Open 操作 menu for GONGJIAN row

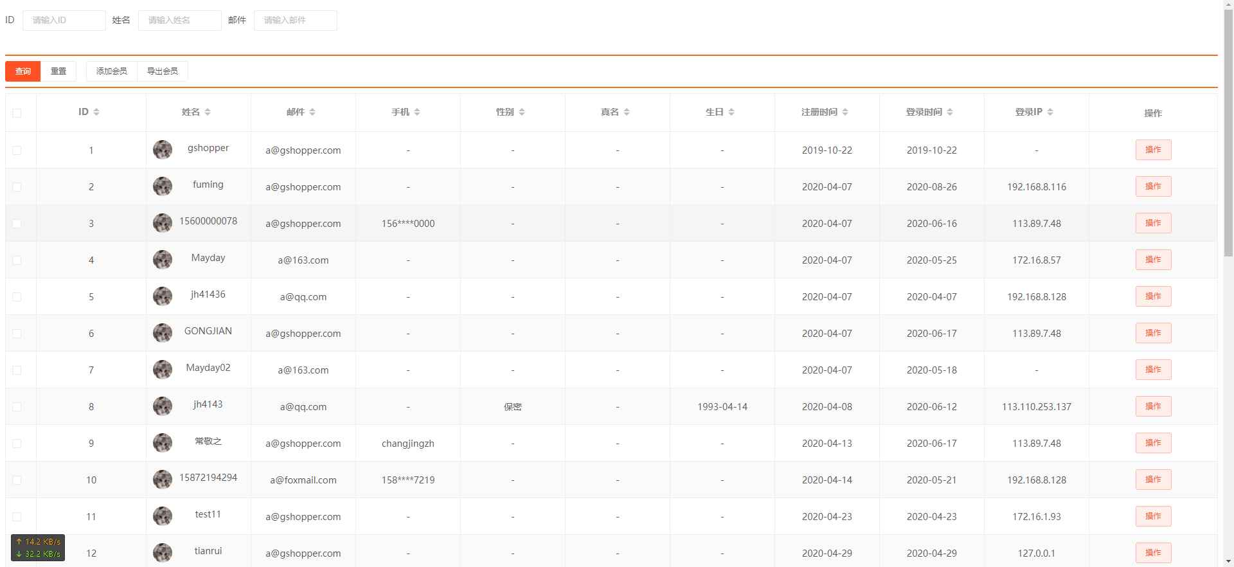tap(1153, 333)
